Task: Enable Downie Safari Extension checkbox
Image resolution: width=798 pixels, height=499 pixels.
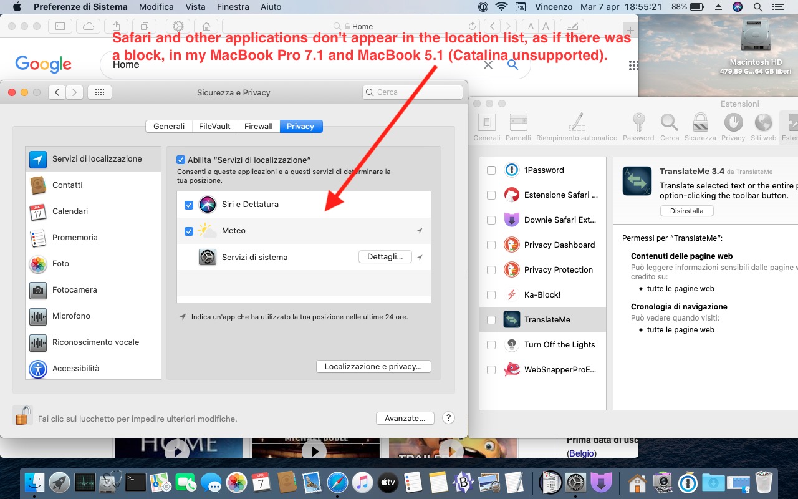Action: click(x=491, y=220)
